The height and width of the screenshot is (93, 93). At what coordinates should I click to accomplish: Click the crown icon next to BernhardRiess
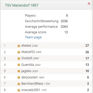19,84
